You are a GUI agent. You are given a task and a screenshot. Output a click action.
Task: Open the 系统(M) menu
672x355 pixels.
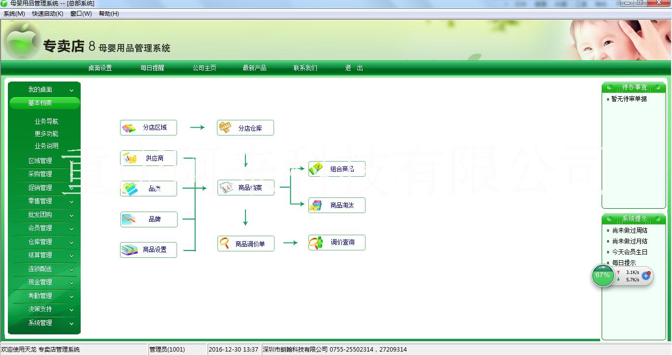(x=14, y=14)
